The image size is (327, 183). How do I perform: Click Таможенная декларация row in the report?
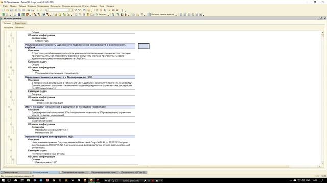click(x=49, y=103)
